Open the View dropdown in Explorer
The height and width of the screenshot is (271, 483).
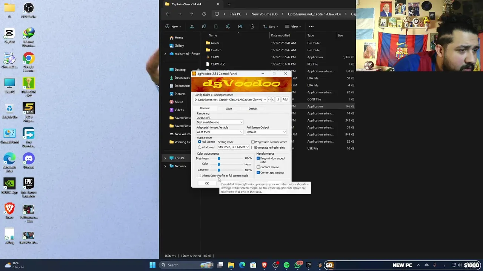pos(294,26)
